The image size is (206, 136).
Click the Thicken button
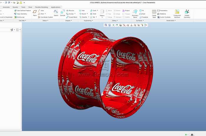click(126, 14)
